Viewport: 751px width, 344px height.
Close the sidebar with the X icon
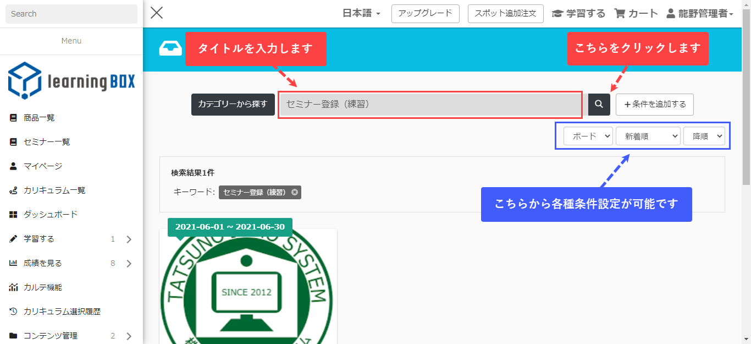(x=157, y=13)
